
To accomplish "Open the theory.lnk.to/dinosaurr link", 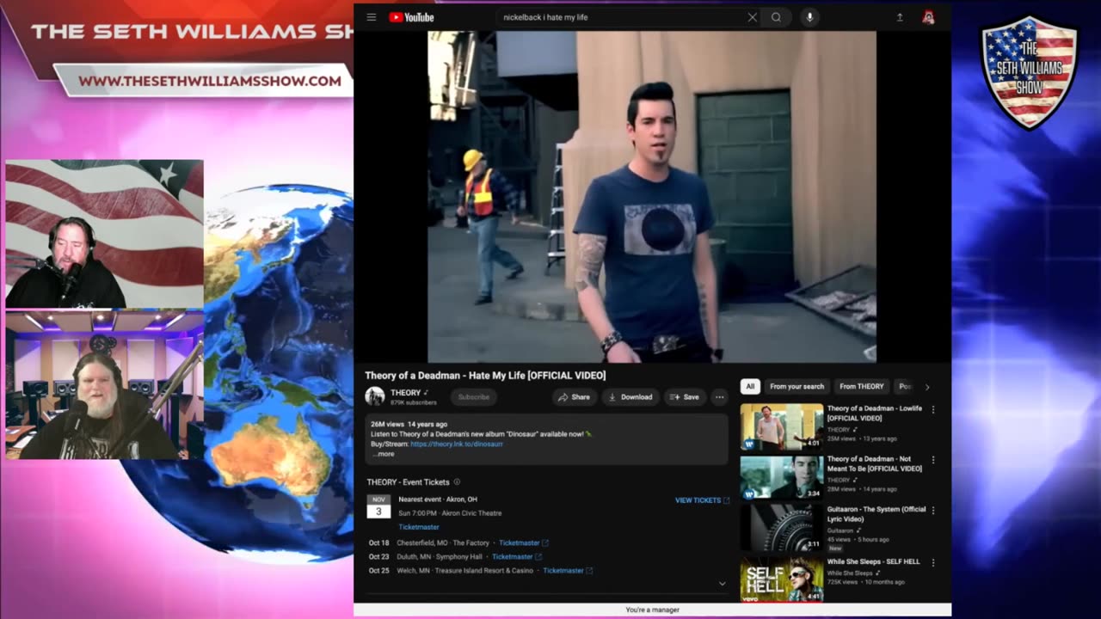I will click(x=457, y=444).
